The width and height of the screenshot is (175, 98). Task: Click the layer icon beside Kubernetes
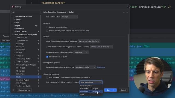click(x=39, y=74)
